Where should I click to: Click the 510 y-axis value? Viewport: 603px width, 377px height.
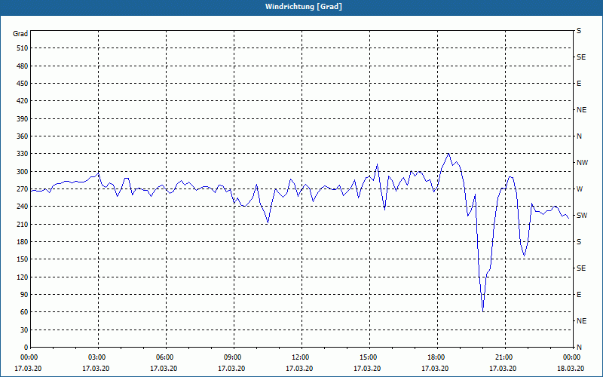coord(23,48)
